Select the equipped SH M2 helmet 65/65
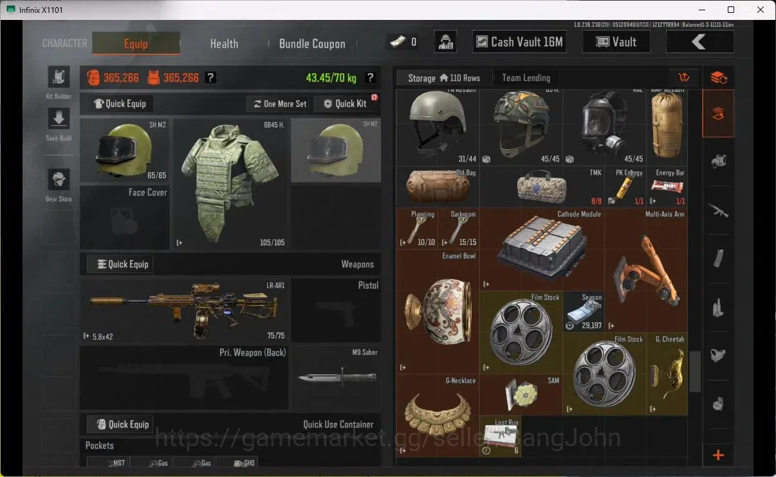 [125, 150]
